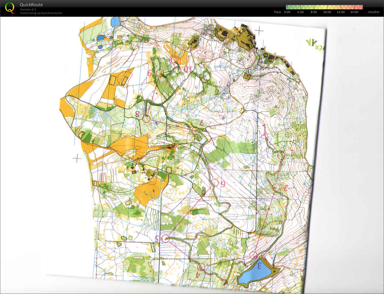
Task: Click the Version 2.4 label
Action: [28, 9]
